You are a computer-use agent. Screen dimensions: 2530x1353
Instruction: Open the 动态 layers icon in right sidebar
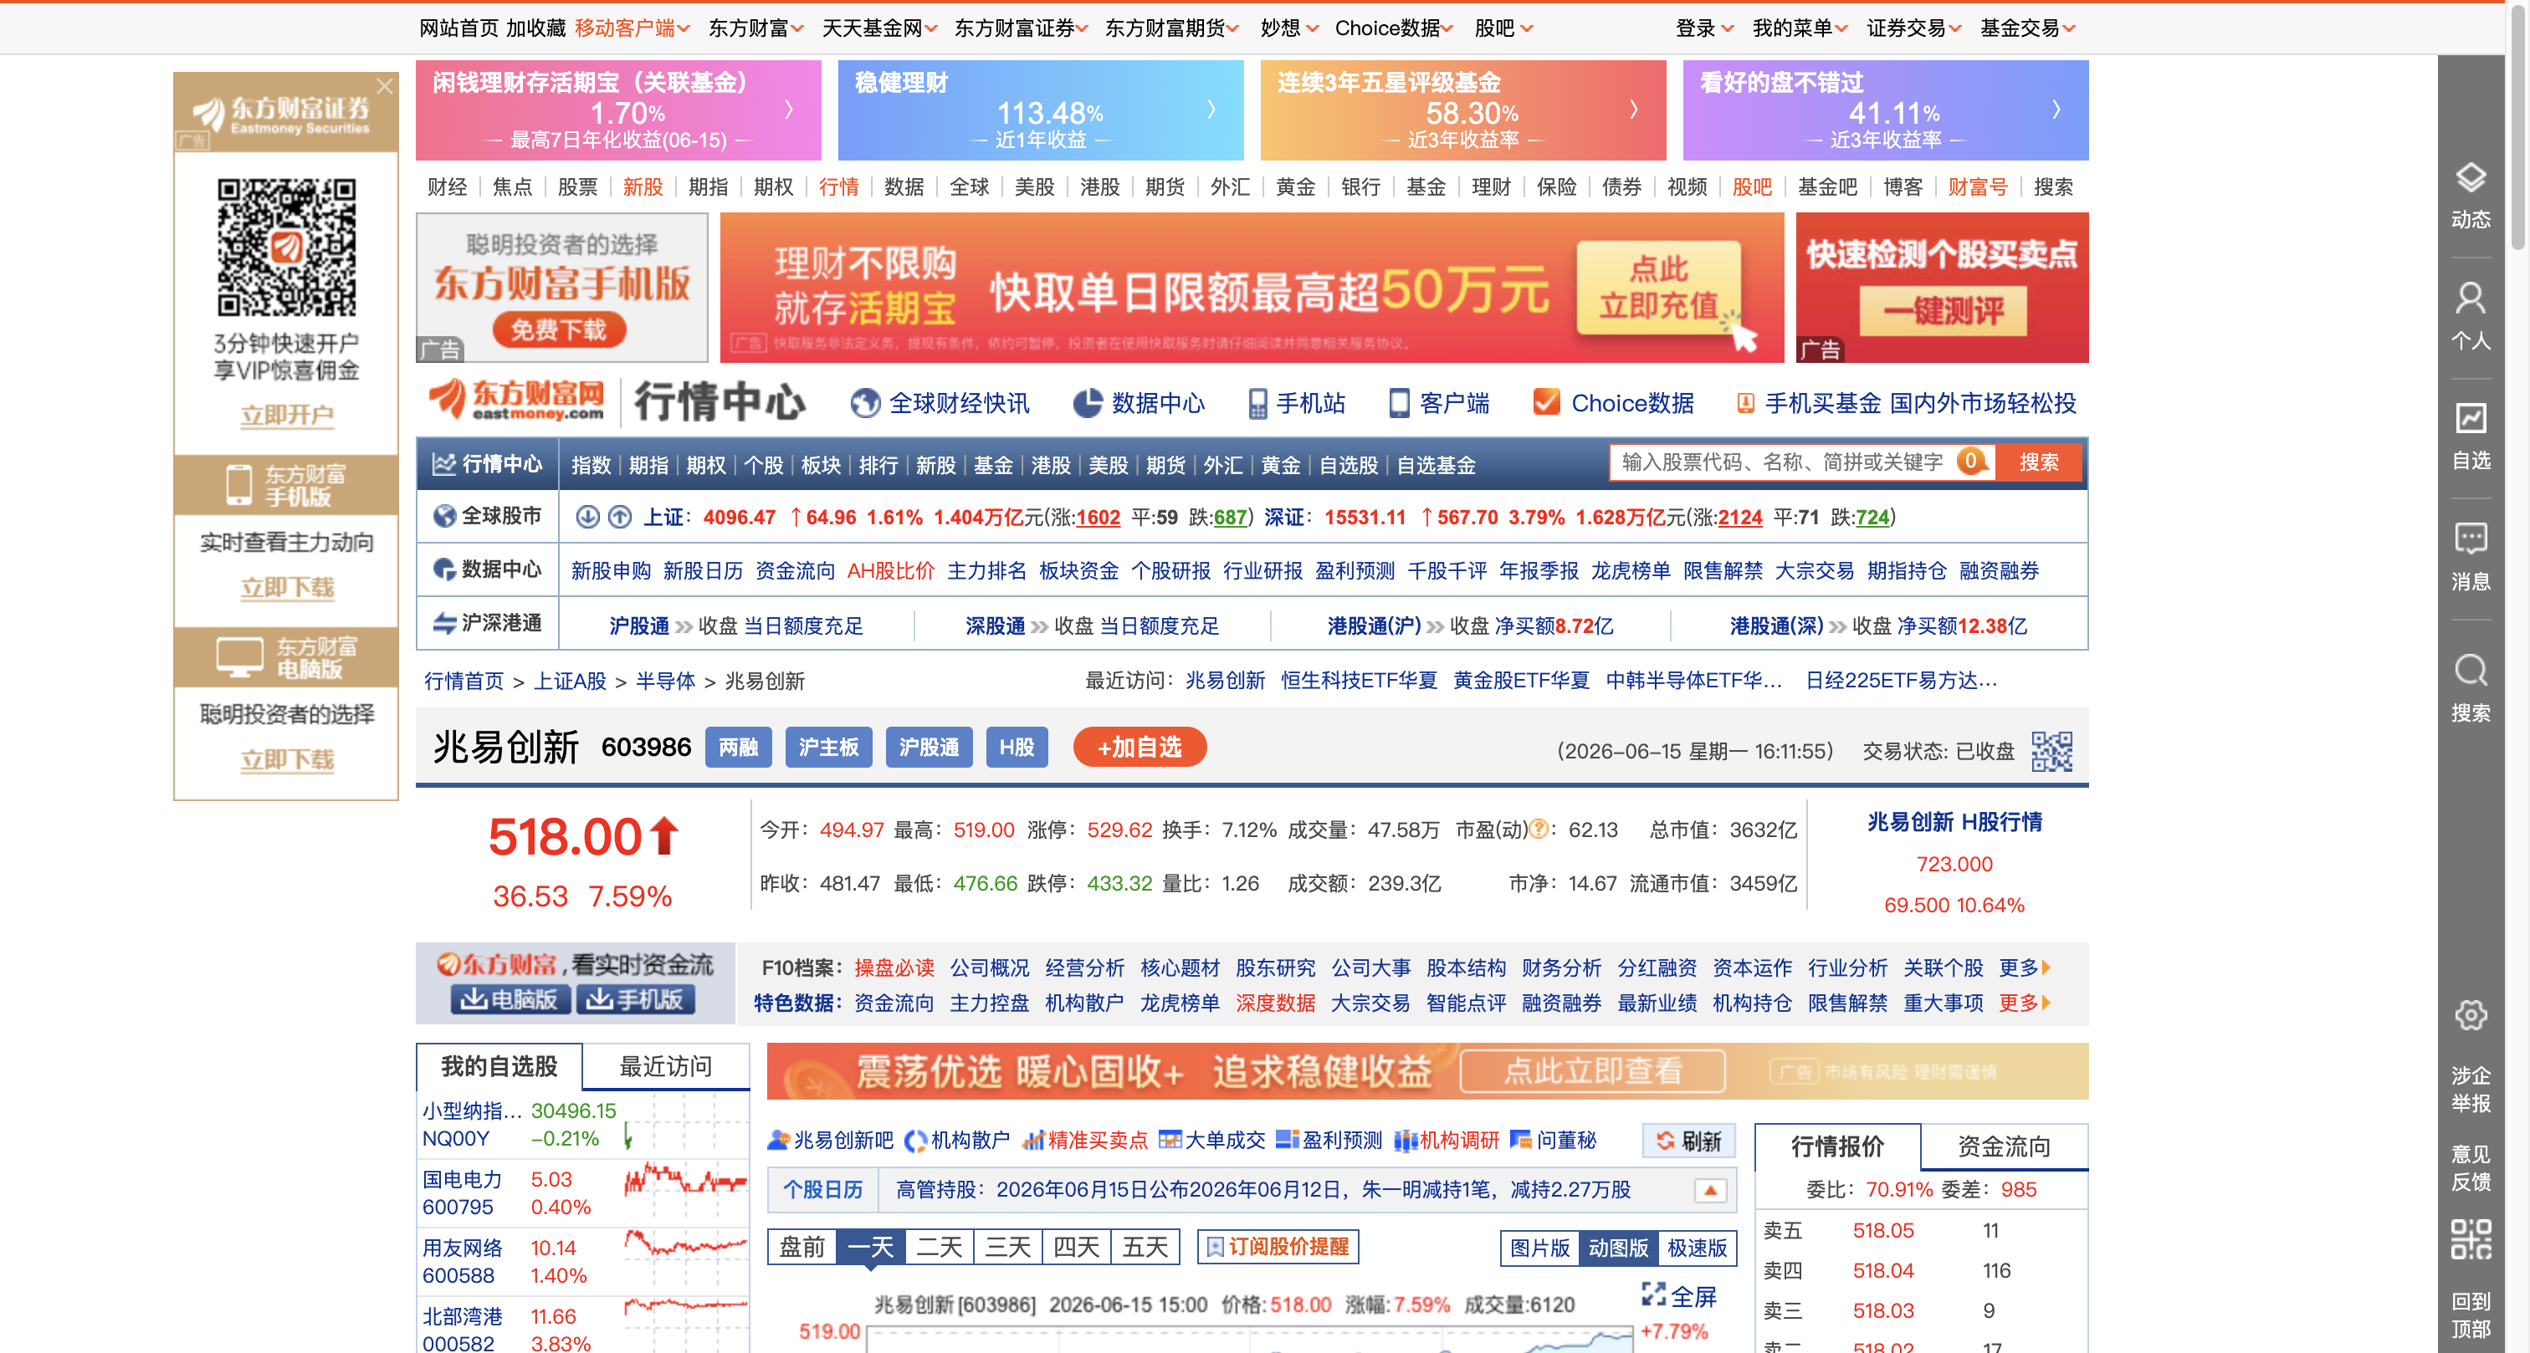[x=2470, y=180]
